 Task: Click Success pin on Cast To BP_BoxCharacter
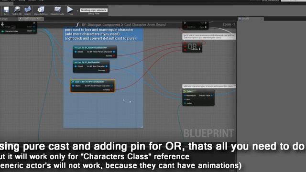click(x=107, y=70)
